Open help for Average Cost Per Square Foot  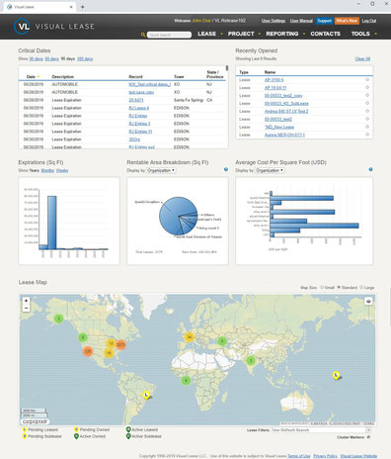click(x=370, y=169)
